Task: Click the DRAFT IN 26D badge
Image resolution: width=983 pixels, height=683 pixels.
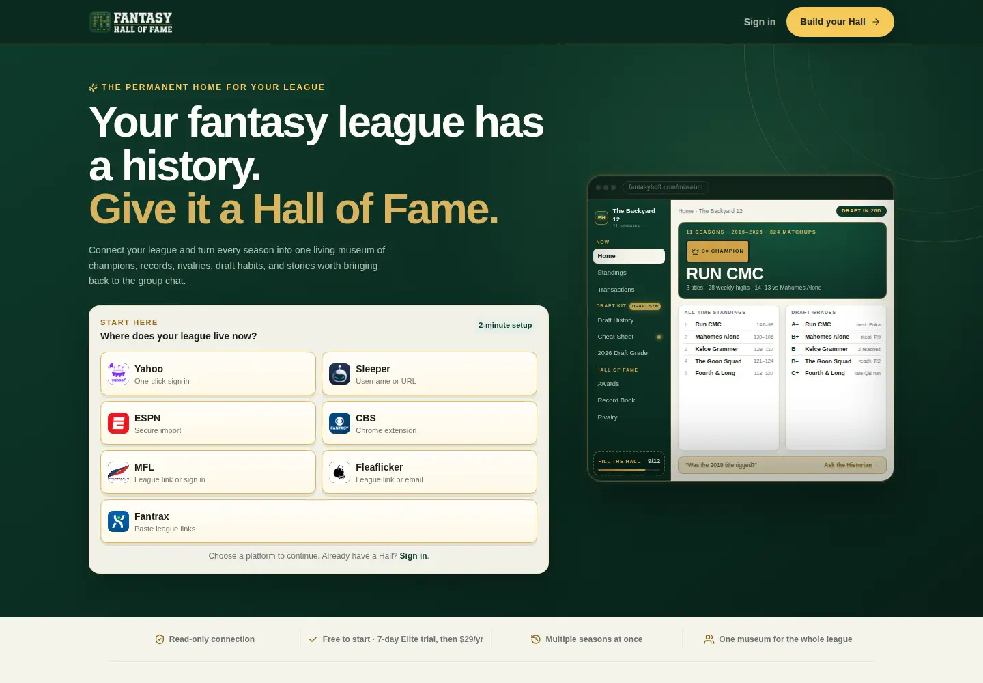Action: tap(861, 211)
